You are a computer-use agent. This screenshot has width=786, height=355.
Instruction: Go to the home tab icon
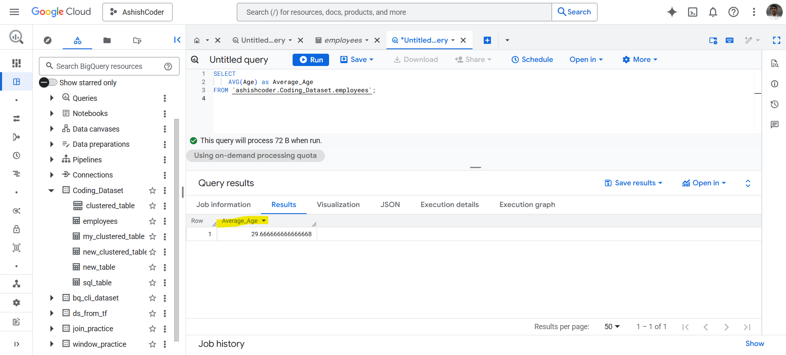(197, 40)
